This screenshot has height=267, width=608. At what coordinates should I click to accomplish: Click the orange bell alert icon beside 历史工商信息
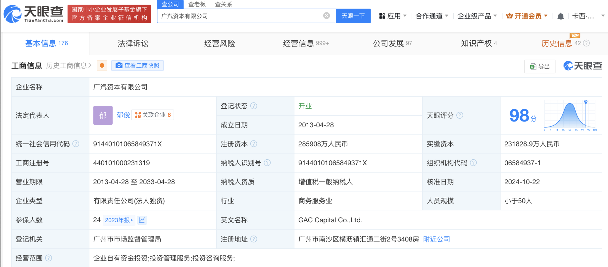point(102,66)
